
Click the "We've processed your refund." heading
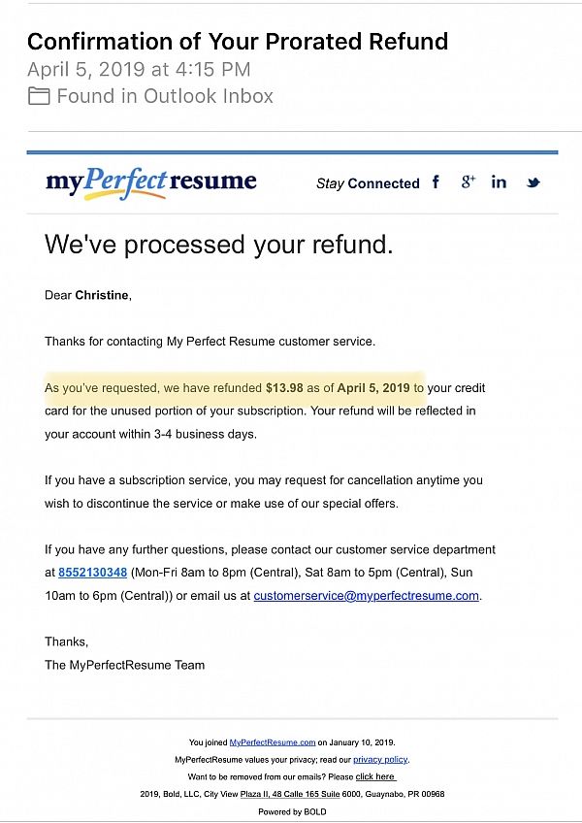[219, 245]
